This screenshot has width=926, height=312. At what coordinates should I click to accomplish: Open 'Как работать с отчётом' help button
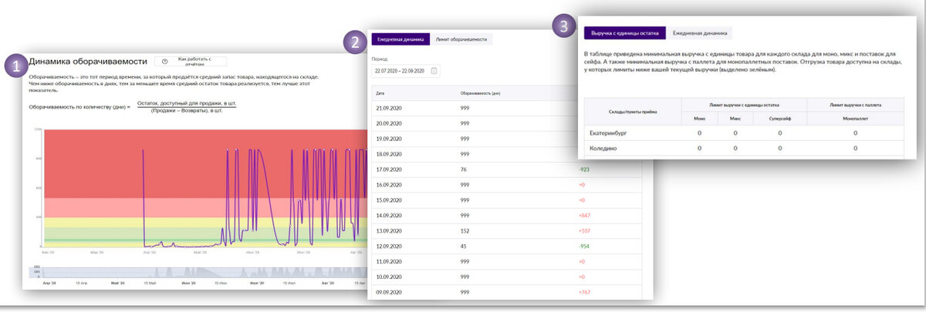[x=191, y=61]
